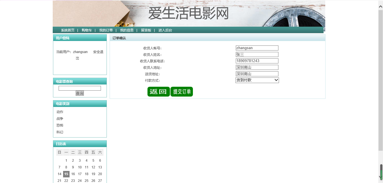Open 我的信息 in the navigation bar

pos(127,30)
